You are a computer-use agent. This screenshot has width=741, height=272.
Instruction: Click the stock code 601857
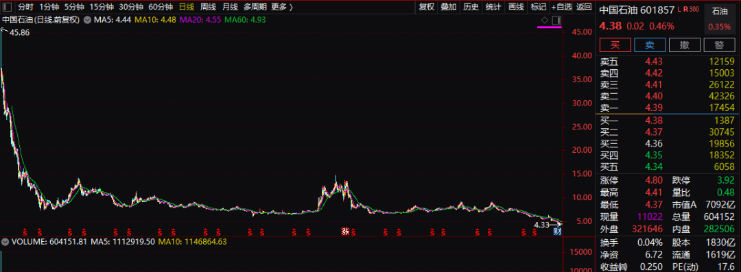[x=657, y=10]
